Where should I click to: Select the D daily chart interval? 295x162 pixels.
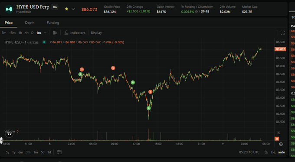[33, 32]
